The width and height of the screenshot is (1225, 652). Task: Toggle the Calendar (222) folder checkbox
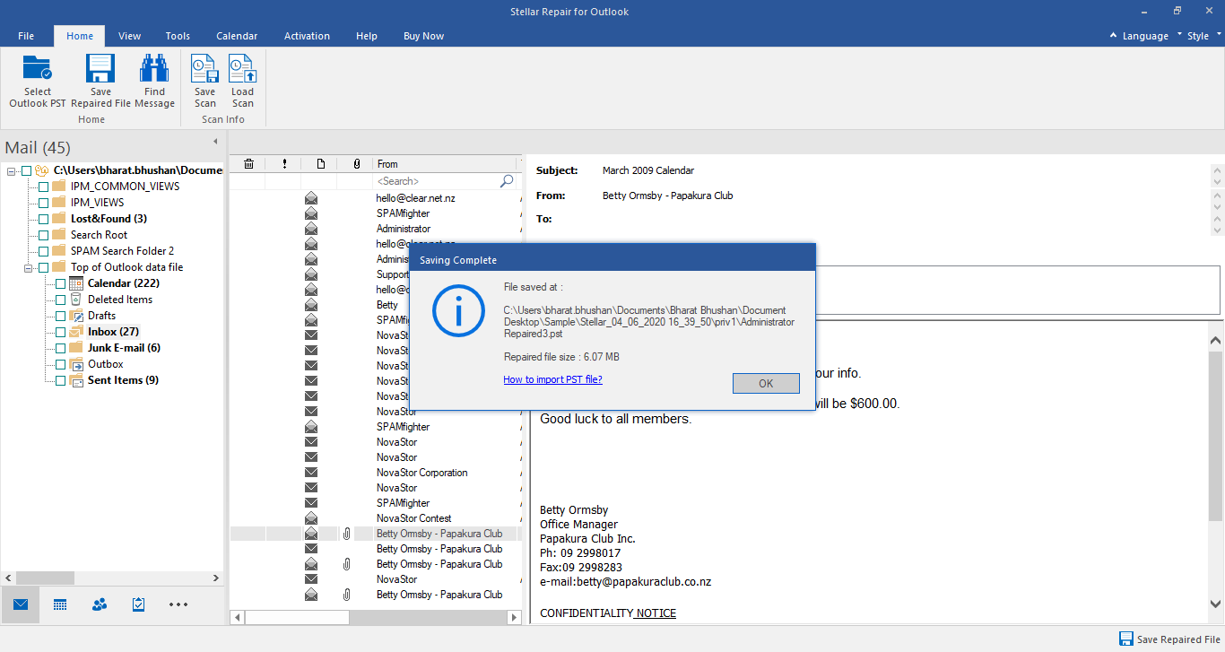[60, 283]
